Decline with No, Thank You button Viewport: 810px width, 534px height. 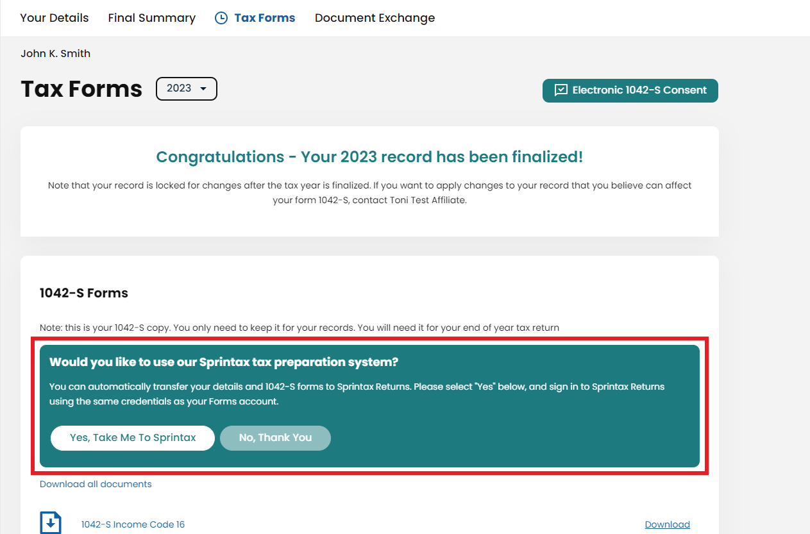pyautogui.click(x=275, y=438)
